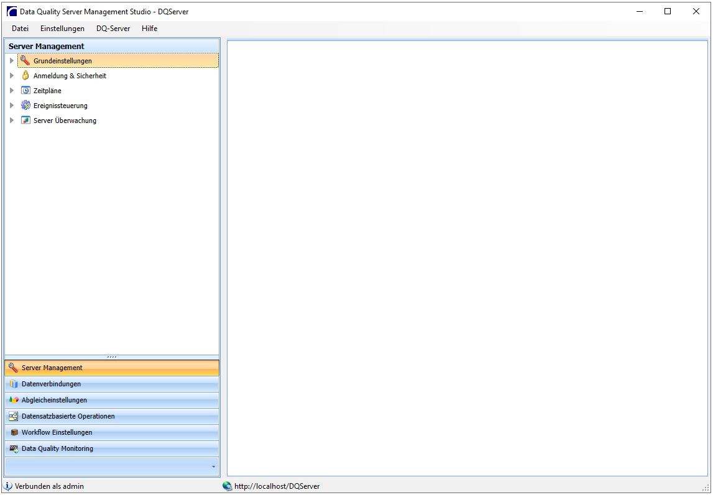
Task: Click the Zeitpläne clock icon
Action: tap(25, 91)
